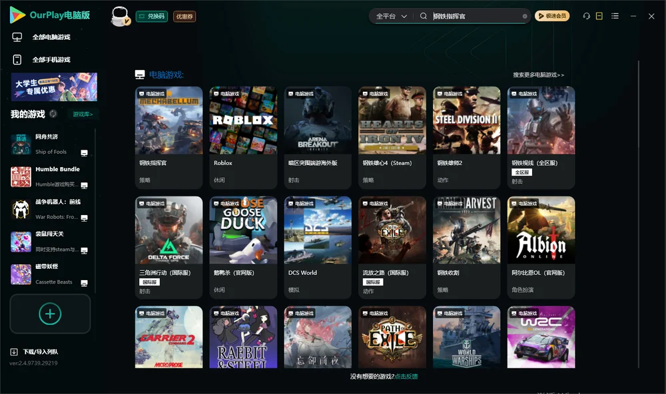Click the 优惠券 coupon button
666x394 pixels.
pos(184,17)
